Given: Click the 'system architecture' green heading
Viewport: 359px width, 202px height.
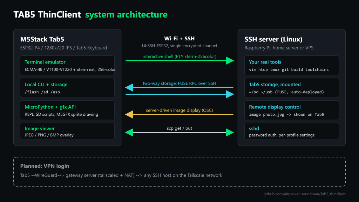Looking at the screenshot, I should point(126,15).
